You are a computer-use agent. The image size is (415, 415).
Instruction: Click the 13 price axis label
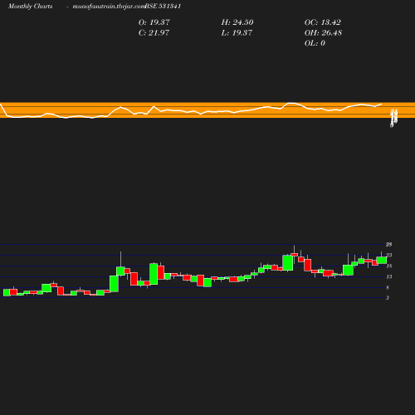tap(389, 276)
